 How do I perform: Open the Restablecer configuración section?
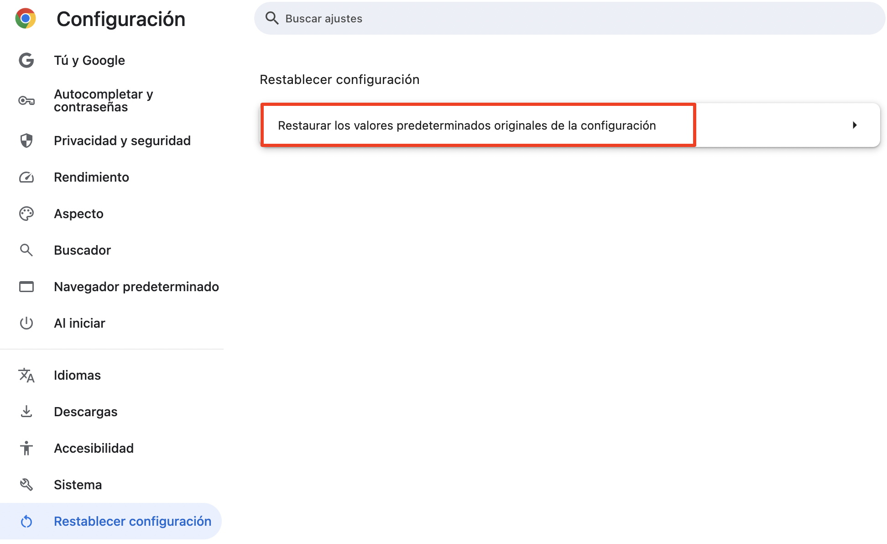pyautogui.click(x=133, y=521)
